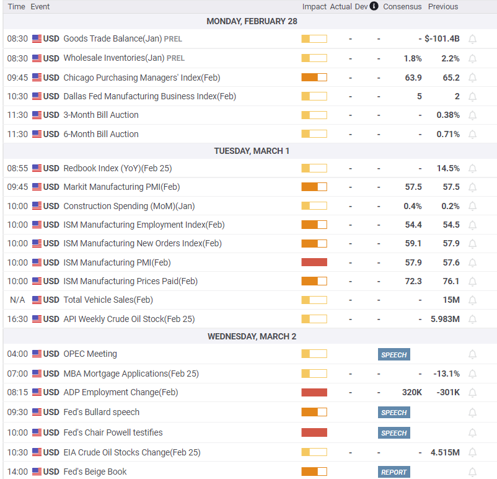Click US flag icon beside Chicago PMI
497x479 pixels.
[37, 78]
